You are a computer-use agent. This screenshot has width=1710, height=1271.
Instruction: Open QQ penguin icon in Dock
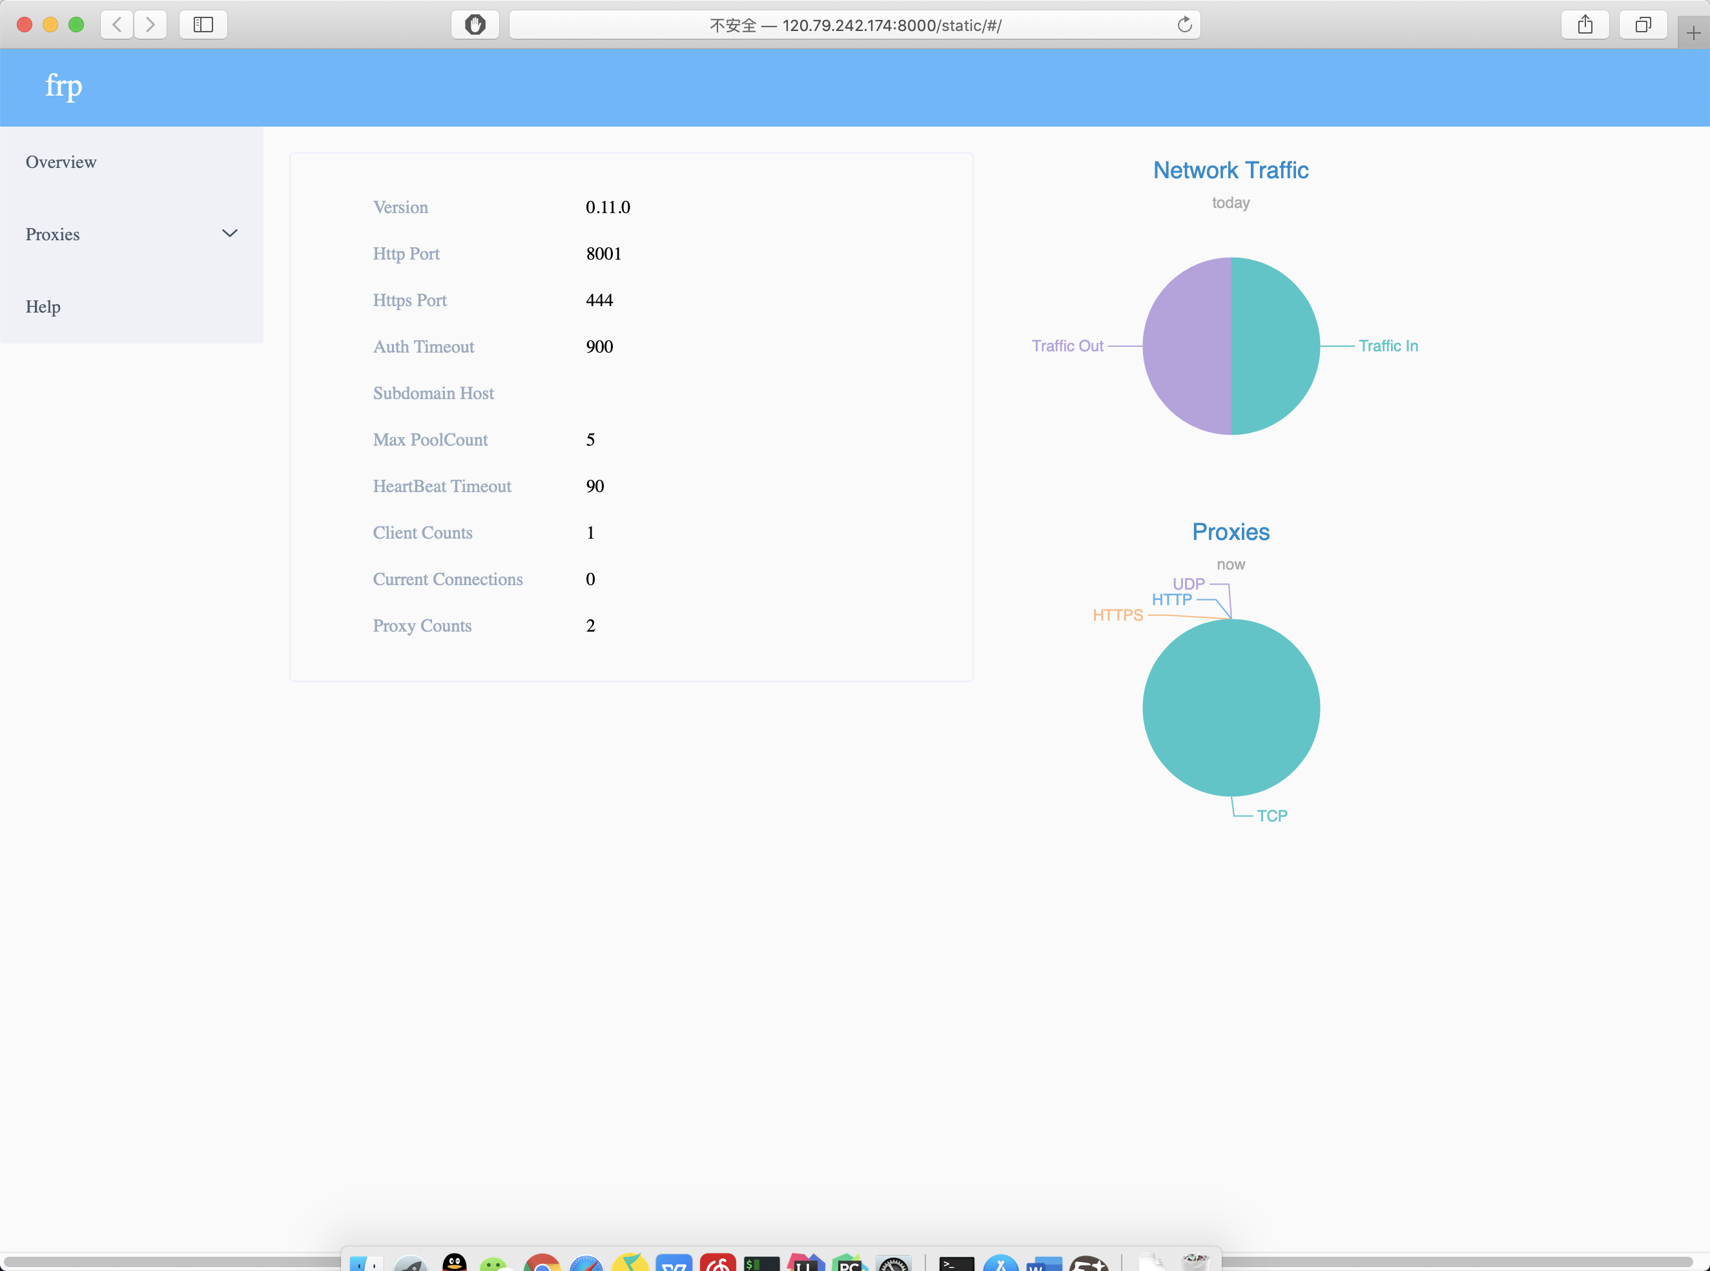(x=455, y=1262)
